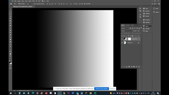Add layer style fx icon
169x95 pixels.
coord(127,67)
